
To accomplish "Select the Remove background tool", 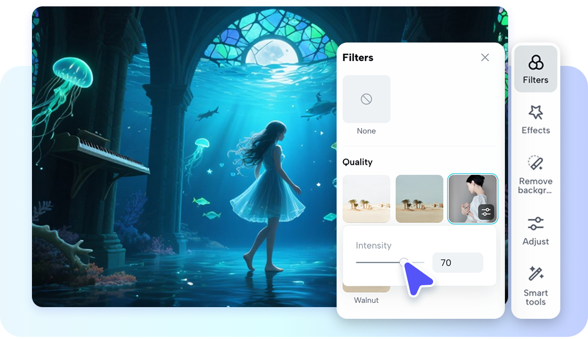I will point(535,174).
